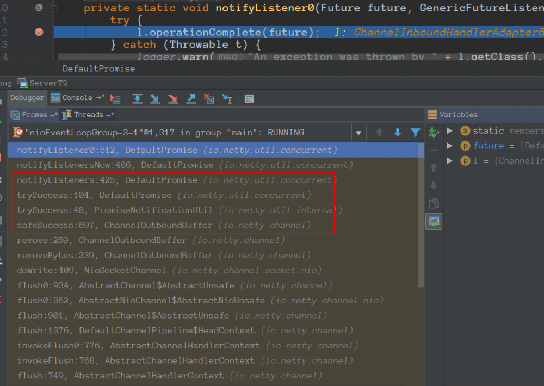This screenshot has height=386, width=544.
Task: Select frame notifyListeners:425, DefaultPromise
Action: click(213, 180)
